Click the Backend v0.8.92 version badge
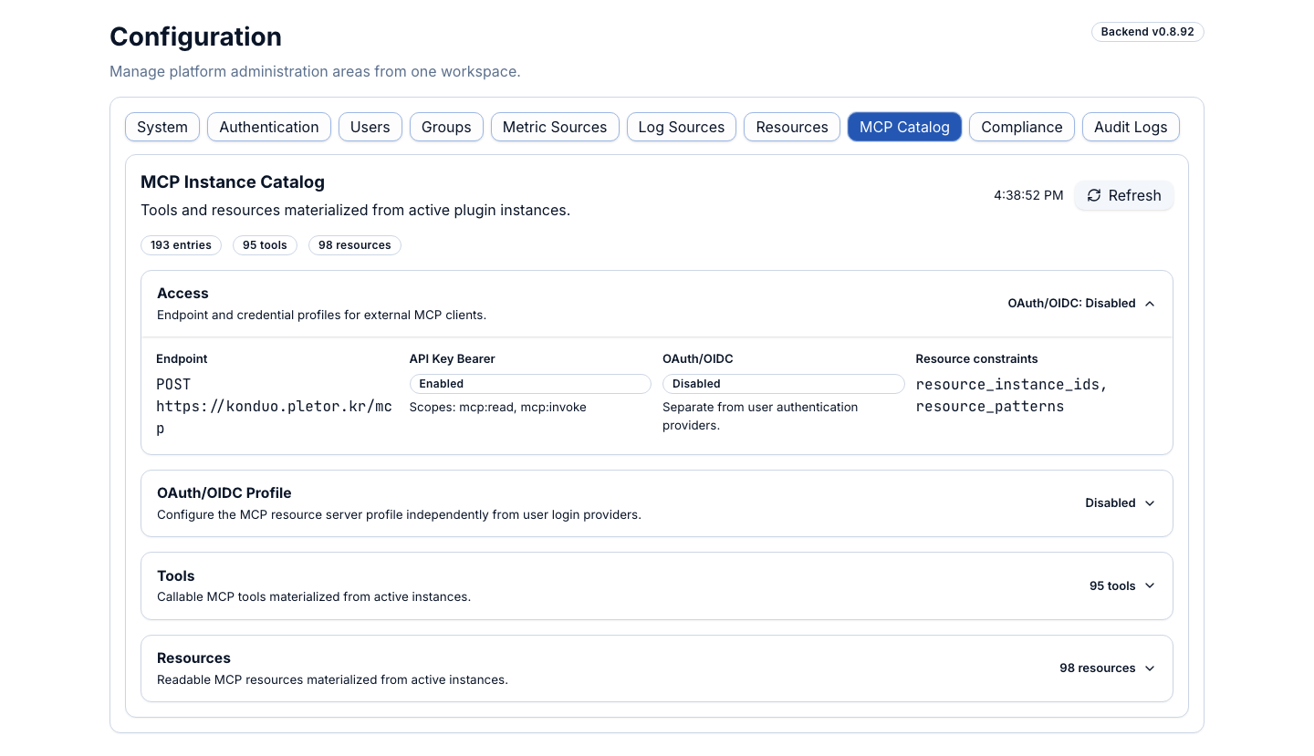Screen dimensions: 1314x756 [x=1148, y=32]
